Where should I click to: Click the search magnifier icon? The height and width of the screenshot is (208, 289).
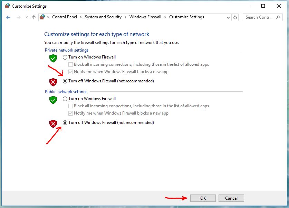point(278,17)
